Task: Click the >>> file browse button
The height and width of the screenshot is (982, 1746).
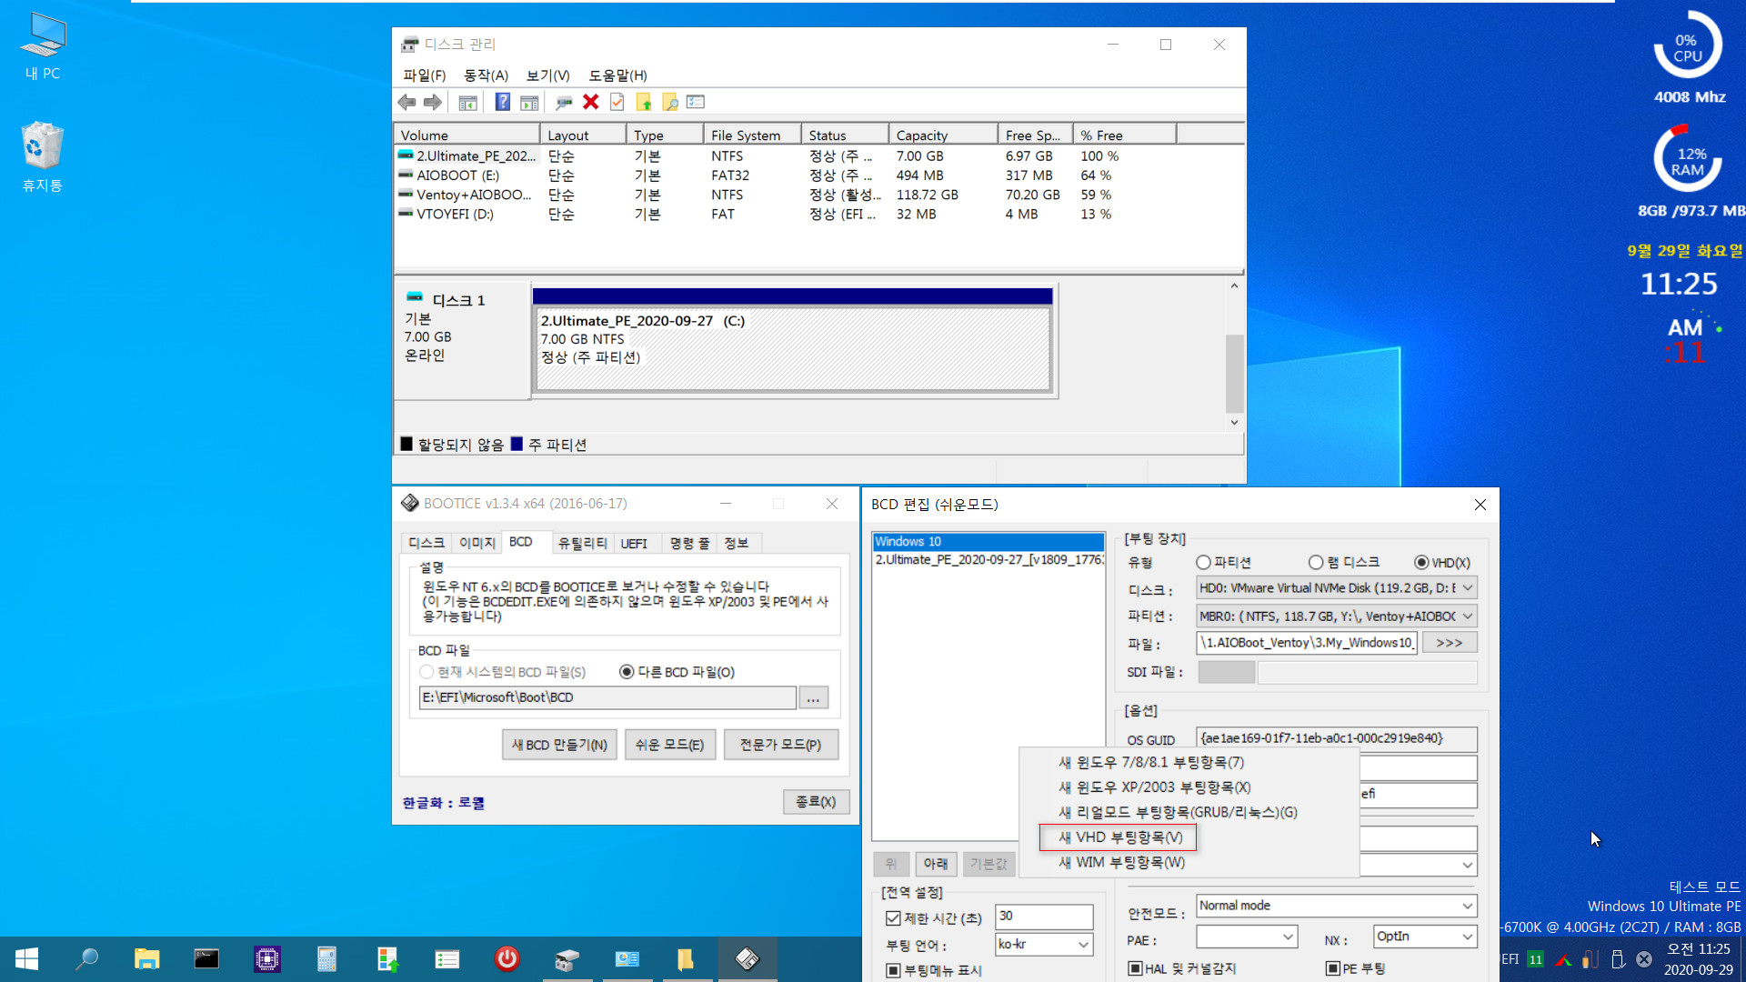Action: point(1450,643)
